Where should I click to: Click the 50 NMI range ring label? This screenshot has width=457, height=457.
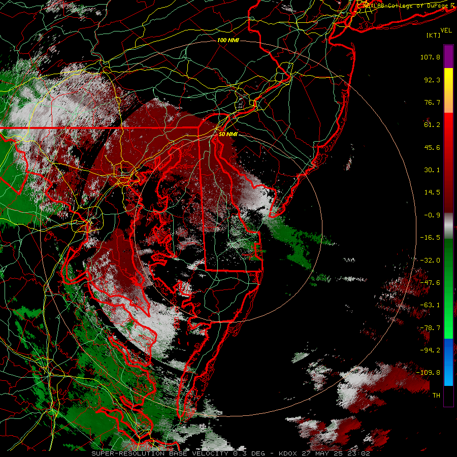click(x=228, y=134)
